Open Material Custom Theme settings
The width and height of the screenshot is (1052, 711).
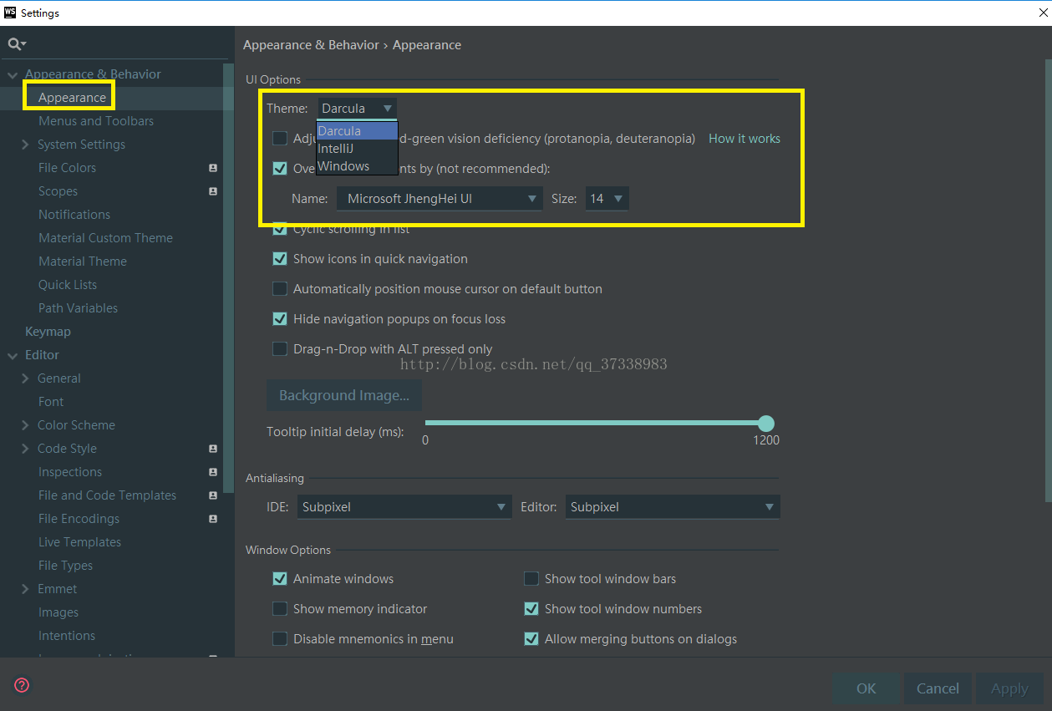pyautogui.click(x=105, y=238)
